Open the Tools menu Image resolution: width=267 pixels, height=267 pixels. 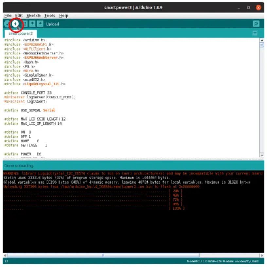tap(50, 15)
